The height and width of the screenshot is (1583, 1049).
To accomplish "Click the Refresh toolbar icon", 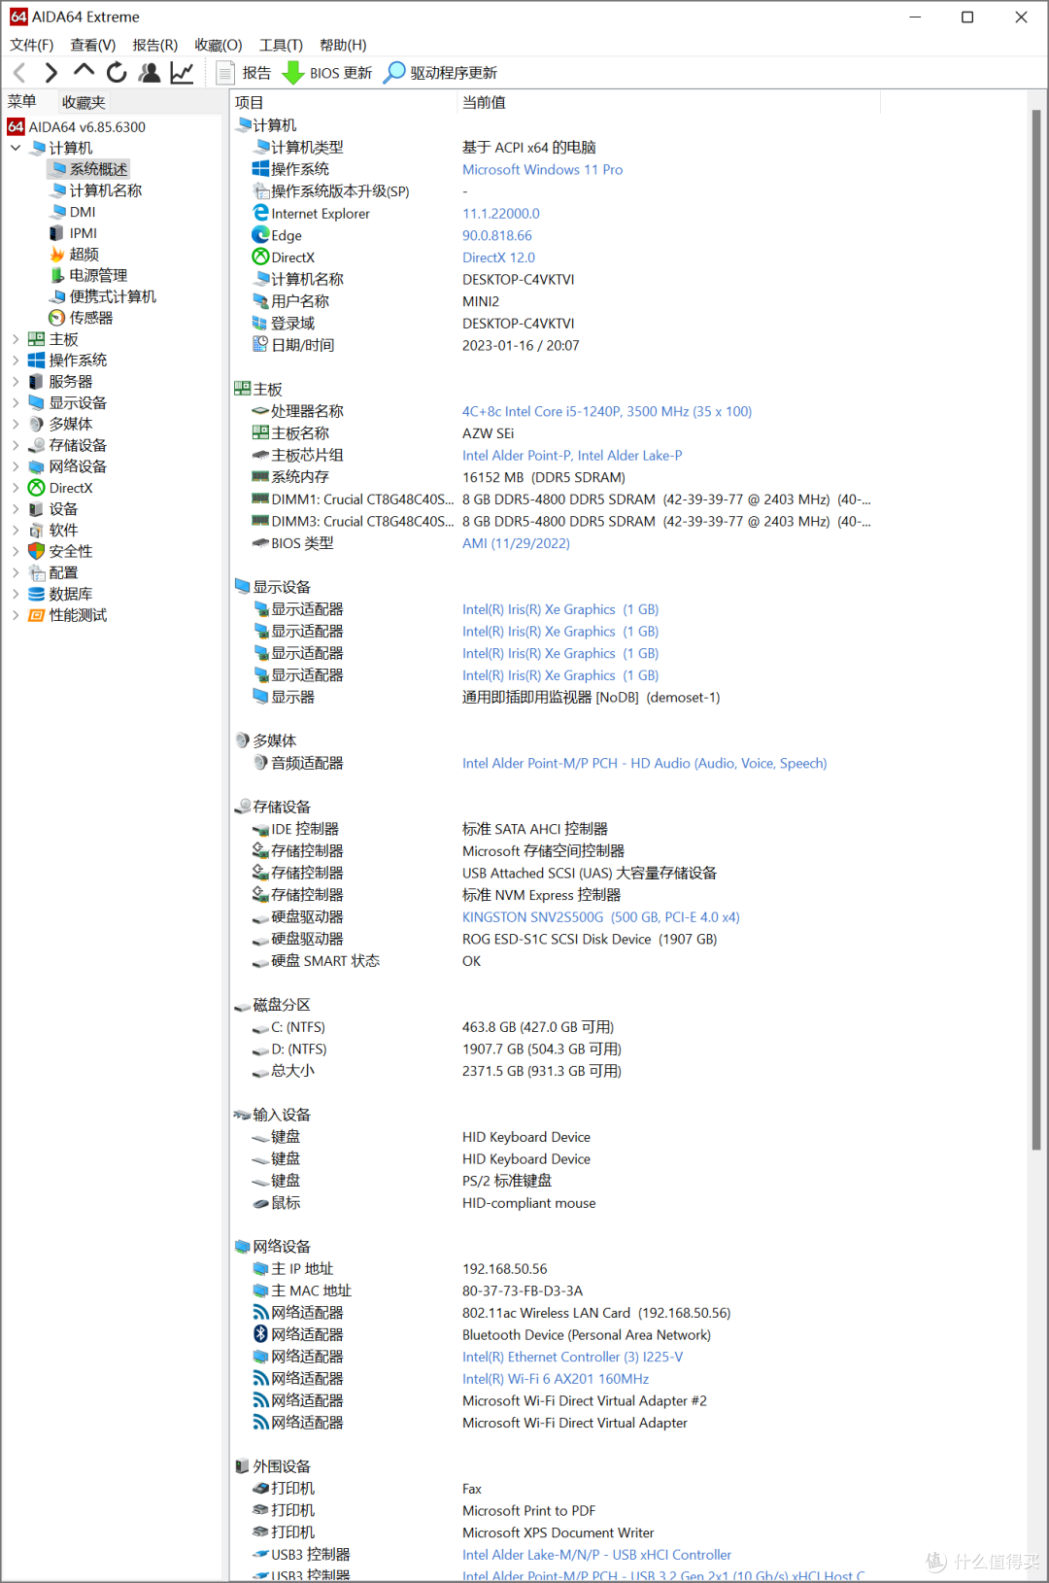I will (117, 72).
